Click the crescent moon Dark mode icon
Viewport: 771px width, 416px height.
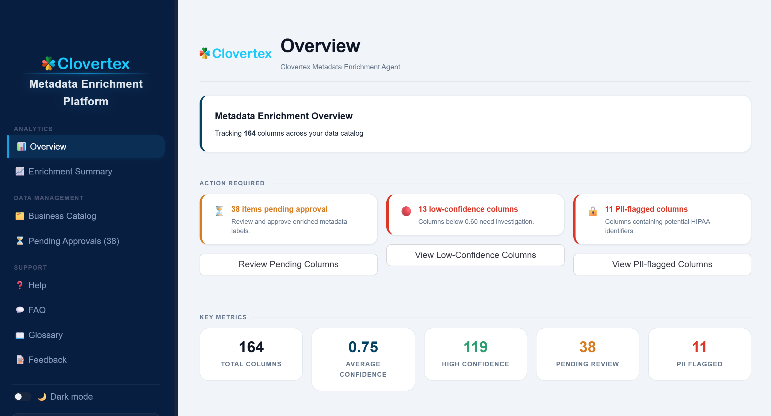point(42,397)
